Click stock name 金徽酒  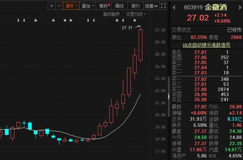click(x=216, y=7)
